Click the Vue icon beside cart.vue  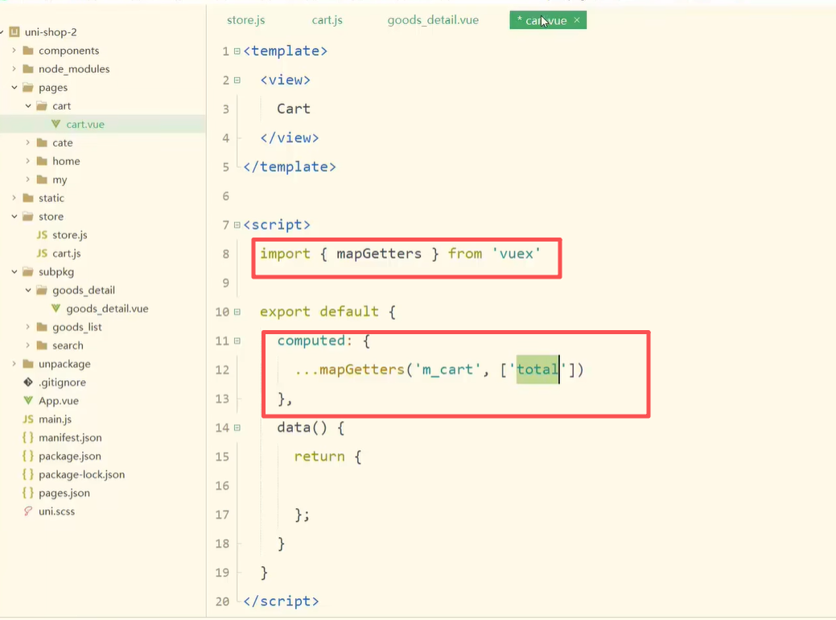point(56,124)
